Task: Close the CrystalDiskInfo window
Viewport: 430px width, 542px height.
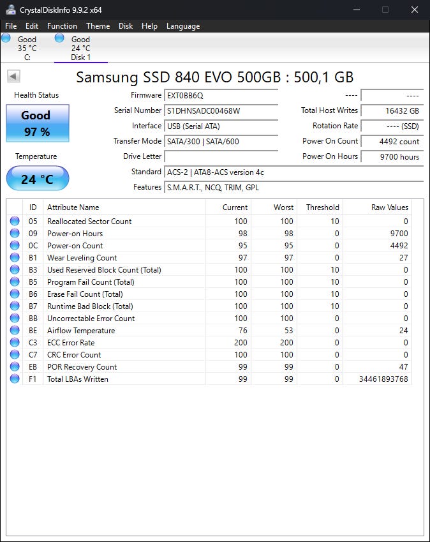Action: [x=415, y=10]
